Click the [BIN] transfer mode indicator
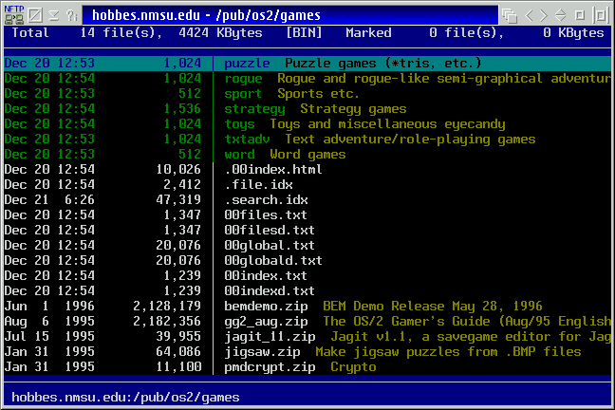The image size is (615, 410). (x=304, y=33)
